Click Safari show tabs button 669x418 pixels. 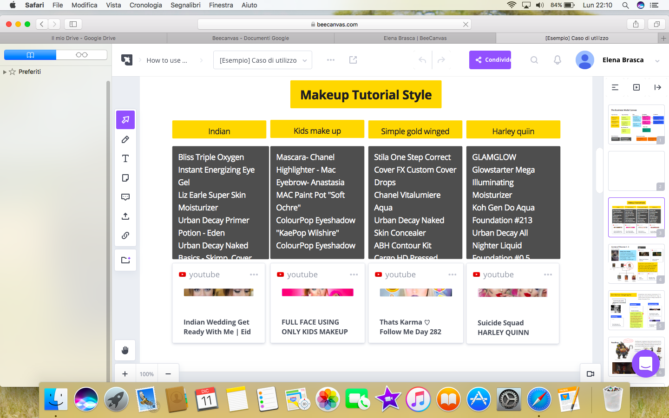(x=656, y=24)
